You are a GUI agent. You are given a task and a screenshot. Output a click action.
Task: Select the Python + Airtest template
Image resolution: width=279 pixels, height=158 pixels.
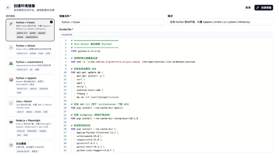coord(30,50)
